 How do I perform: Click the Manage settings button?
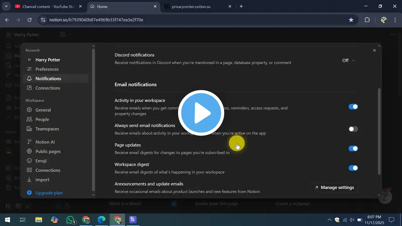tap(334, 187)
